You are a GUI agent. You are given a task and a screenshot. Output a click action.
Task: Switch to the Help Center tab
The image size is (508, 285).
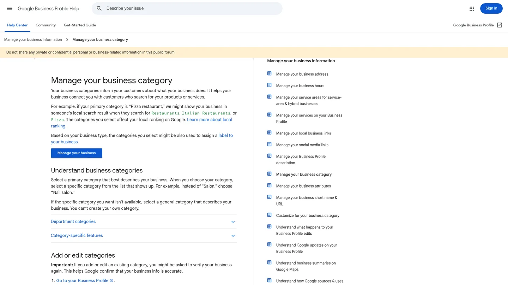17,25
